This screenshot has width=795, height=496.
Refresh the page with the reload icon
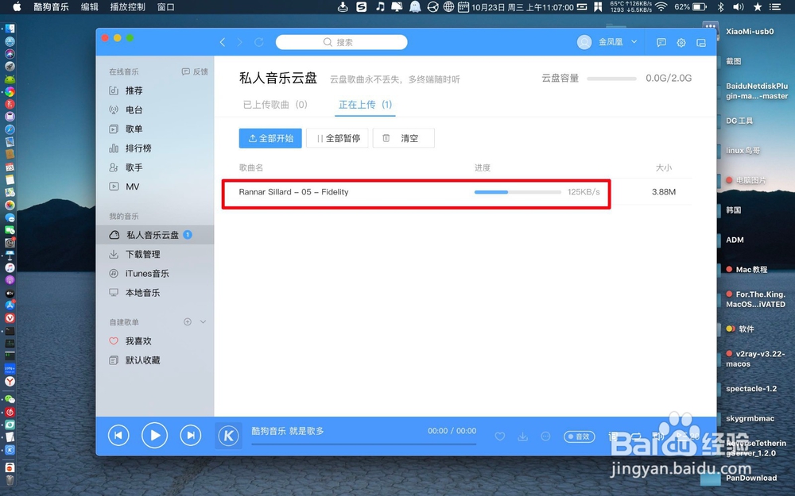coord(259,43)
